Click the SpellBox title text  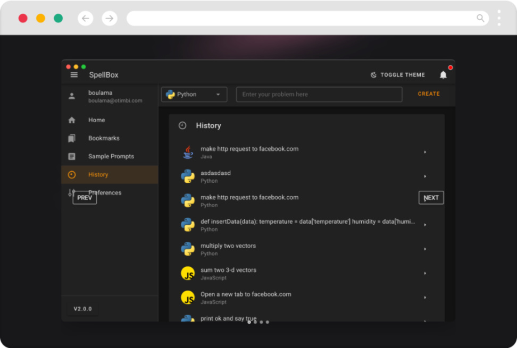[104, 75]
